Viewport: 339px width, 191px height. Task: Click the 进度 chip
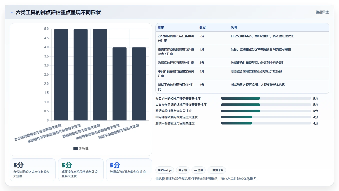coord(199,170)
